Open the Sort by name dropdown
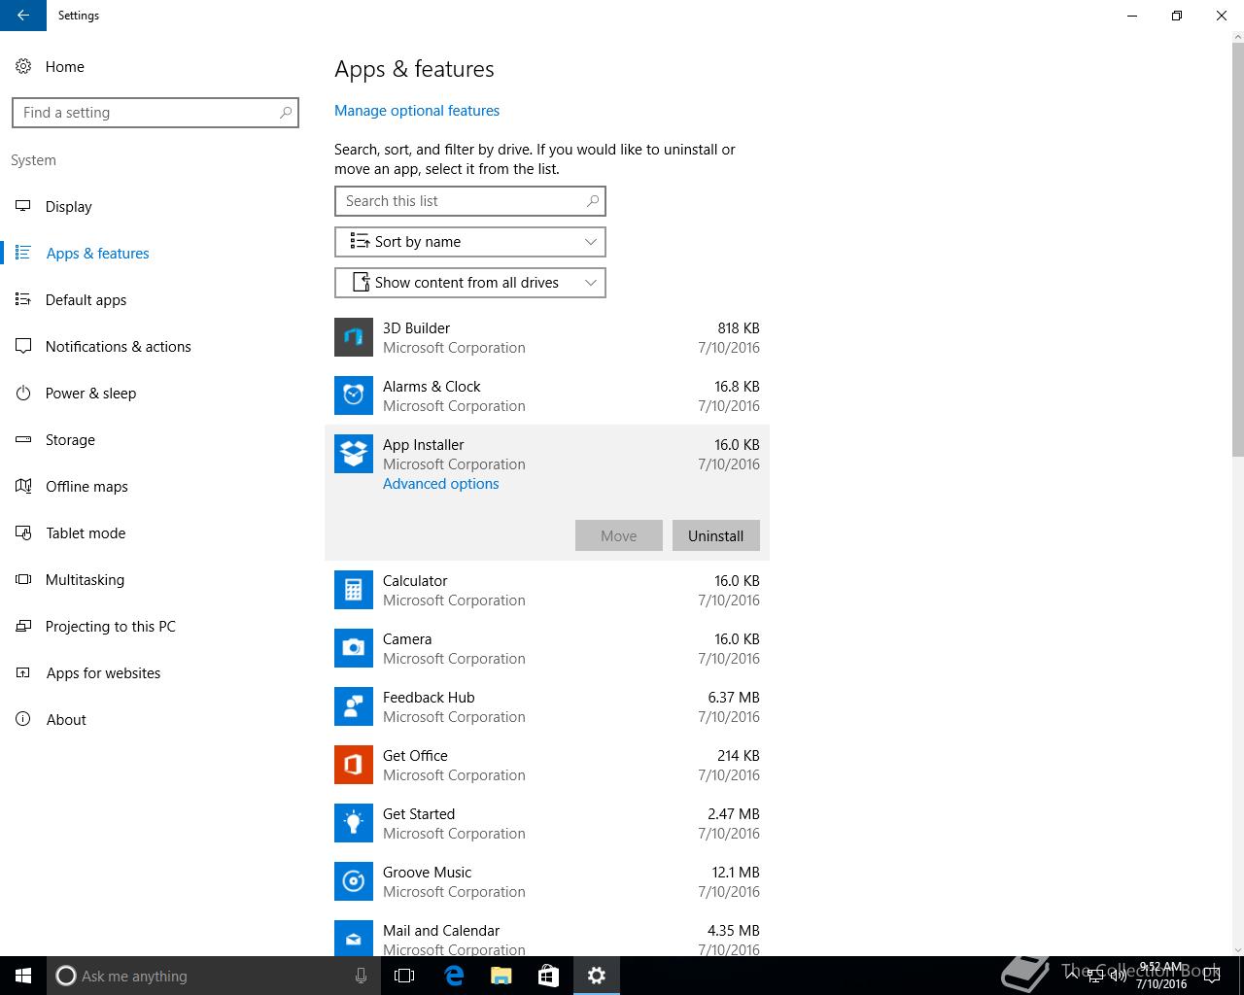 tap(470, 242)
